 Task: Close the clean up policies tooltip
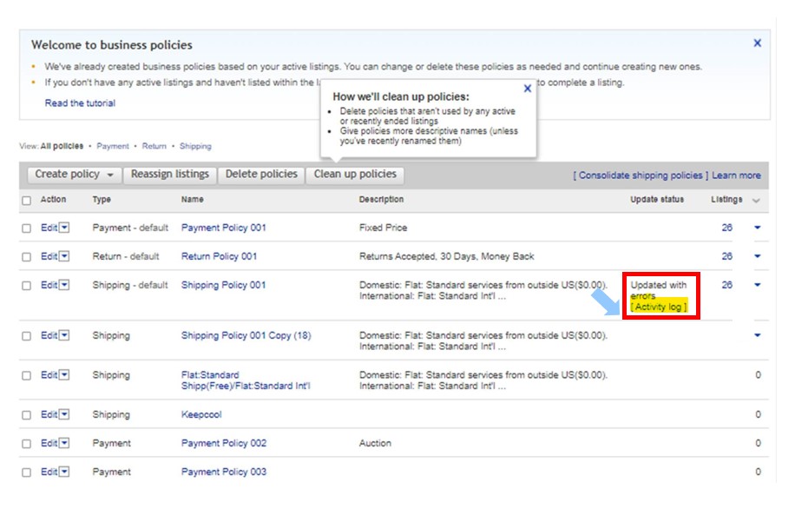click(528, 89)
